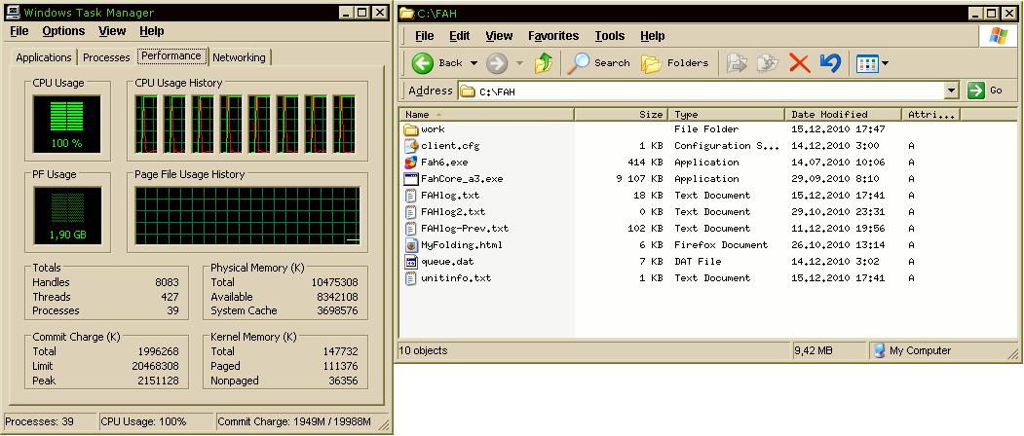Open Explorer View menu

pyautogui.click(x=499, y=36)
